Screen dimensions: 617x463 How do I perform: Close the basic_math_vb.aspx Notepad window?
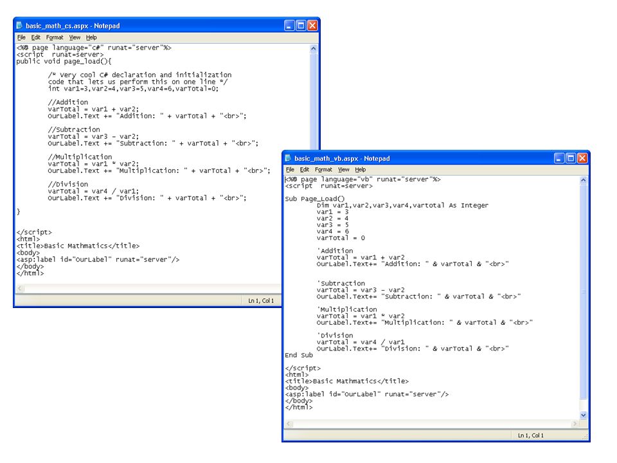tap(582, 158)
